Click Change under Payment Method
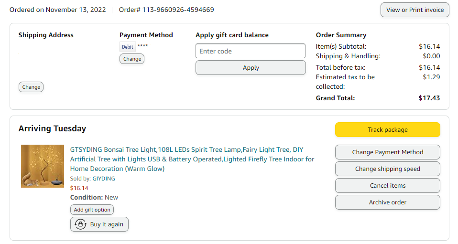 [x=132, y=59]
